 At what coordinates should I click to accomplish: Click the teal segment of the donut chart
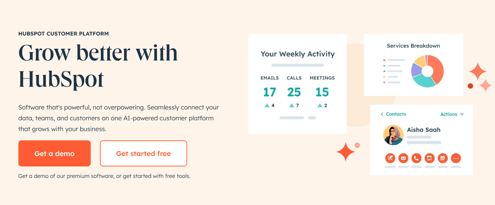[424, 82]
